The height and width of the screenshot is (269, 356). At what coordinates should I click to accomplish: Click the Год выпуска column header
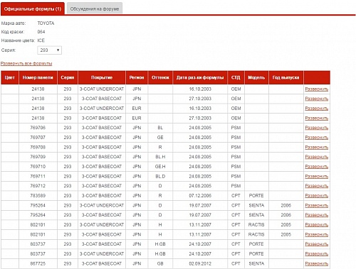tap(286, 77)
